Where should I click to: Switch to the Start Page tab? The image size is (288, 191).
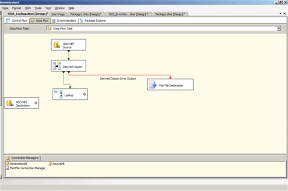tap(58, 14)
